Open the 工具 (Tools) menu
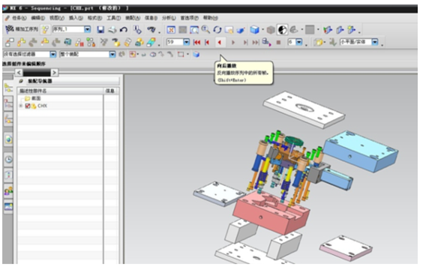 coord(113,18)
